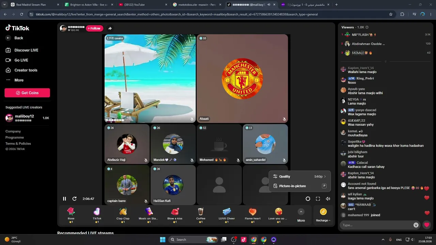Click the Manchester United guest tile
The image size is (436, 245).
tap(242, 79)
